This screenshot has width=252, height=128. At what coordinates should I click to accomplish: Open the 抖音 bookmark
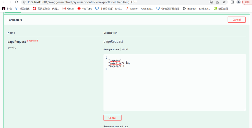[7, 8]
